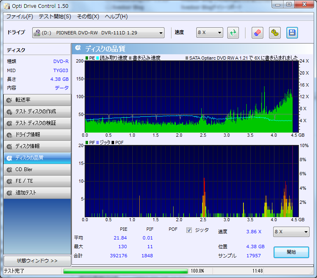Select ドライブ情報 in the sidebar
Screen dimensions: 317x278
pos(37,135)
